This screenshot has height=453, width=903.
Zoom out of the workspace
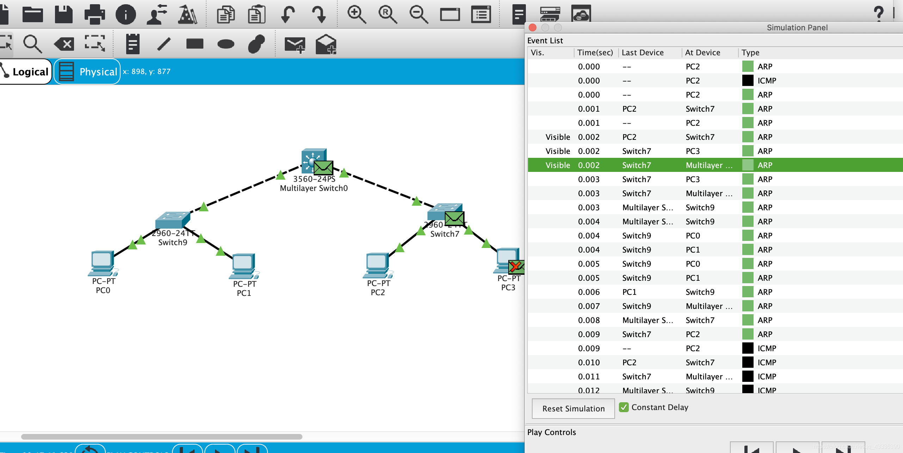[x=419, y=14]
